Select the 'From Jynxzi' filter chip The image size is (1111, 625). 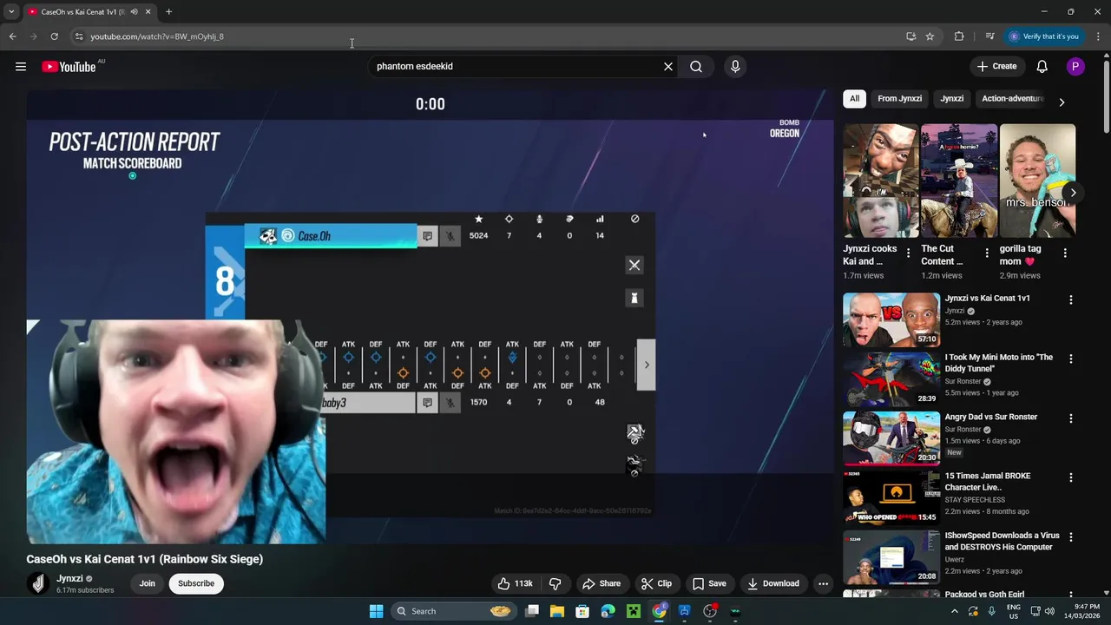[899, 99]
